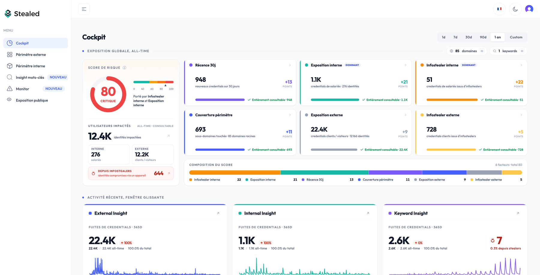Click globe icon beside 85 domaines

click(x=451, y=51)
